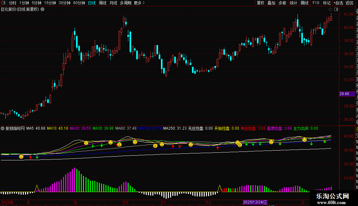358x206 pixels.
Task: Click the 统计 statistics button
Action: 293,3
